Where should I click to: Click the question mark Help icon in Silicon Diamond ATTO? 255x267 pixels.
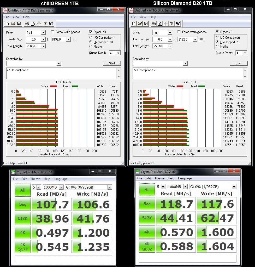click(172, 24)
